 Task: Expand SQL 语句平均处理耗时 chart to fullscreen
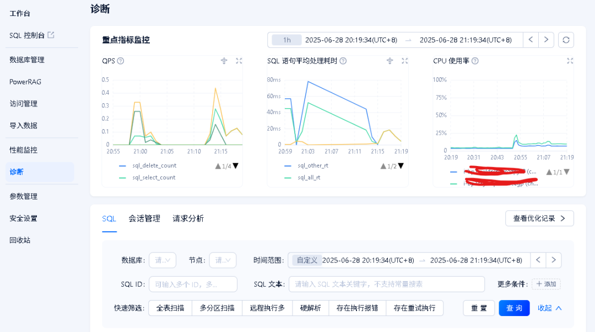[404, 61]
